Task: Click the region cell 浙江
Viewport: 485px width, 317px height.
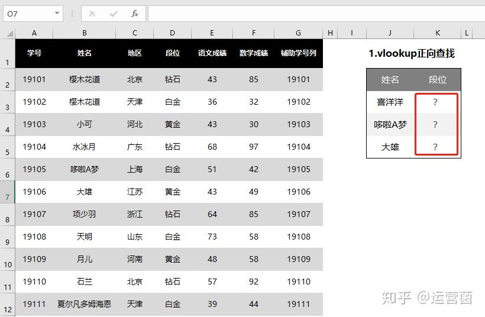Action: 134,214
